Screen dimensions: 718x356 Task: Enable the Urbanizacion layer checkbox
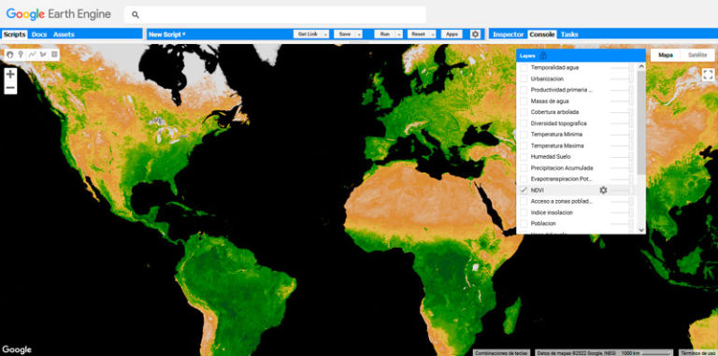coord(524,78)
